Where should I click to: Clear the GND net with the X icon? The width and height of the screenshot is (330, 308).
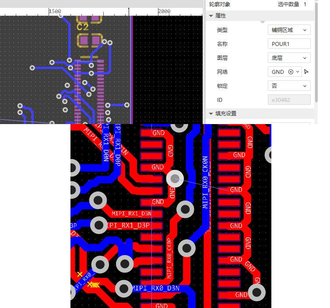tap(291, 72)
